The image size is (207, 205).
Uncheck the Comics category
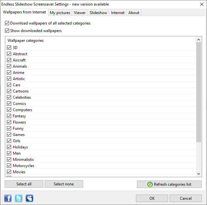[x=9, y=103]
